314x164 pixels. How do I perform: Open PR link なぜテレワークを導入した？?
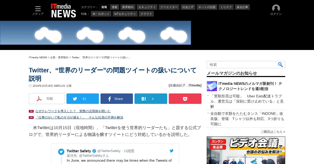[73, 111]
